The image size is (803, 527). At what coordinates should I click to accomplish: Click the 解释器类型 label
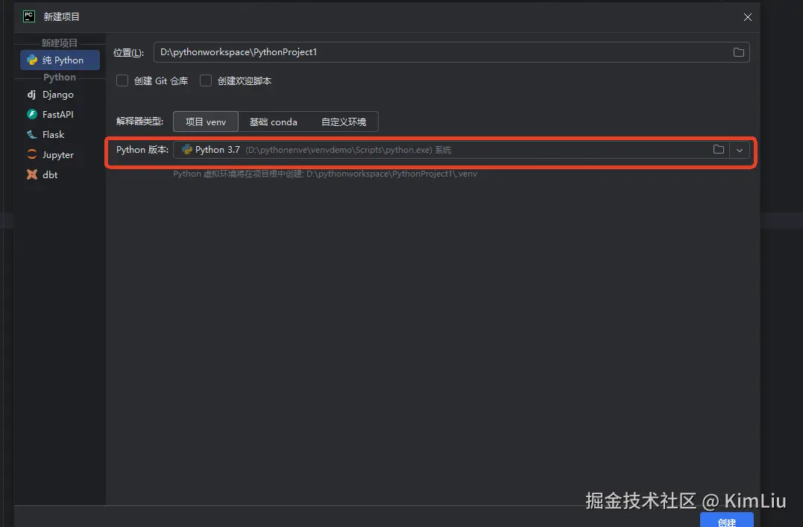[x=140, y=122]
